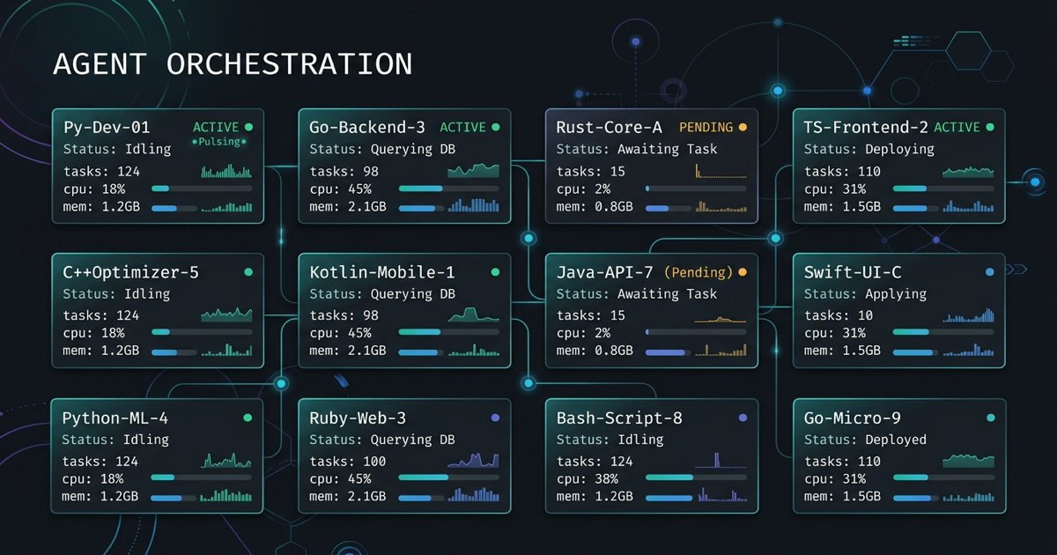This screenshot has height=555, width=1057.
Task: Click the ACTIVE badge on Go-Backend-3
Action: click(x=462, y=127)
